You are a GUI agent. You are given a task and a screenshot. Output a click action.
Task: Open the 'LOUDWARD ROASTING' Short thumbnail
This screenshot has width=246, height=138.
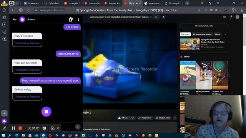[x=188, y=75]
